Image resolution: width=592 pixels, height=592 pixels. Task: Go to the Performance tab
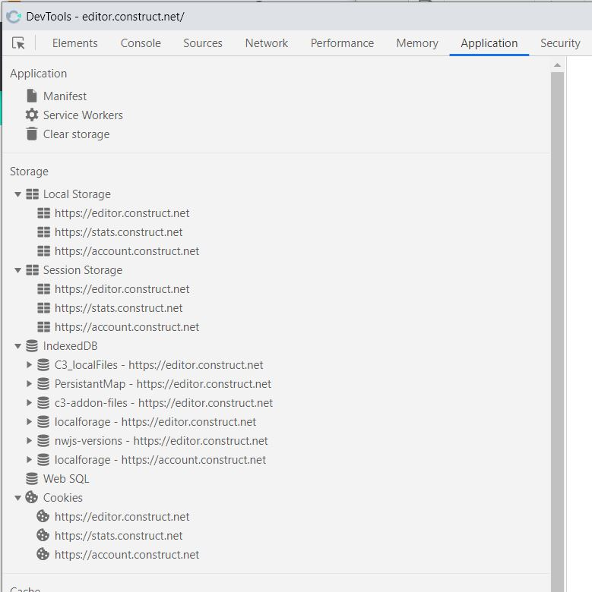pyautogui.click(x=342, y=43)
